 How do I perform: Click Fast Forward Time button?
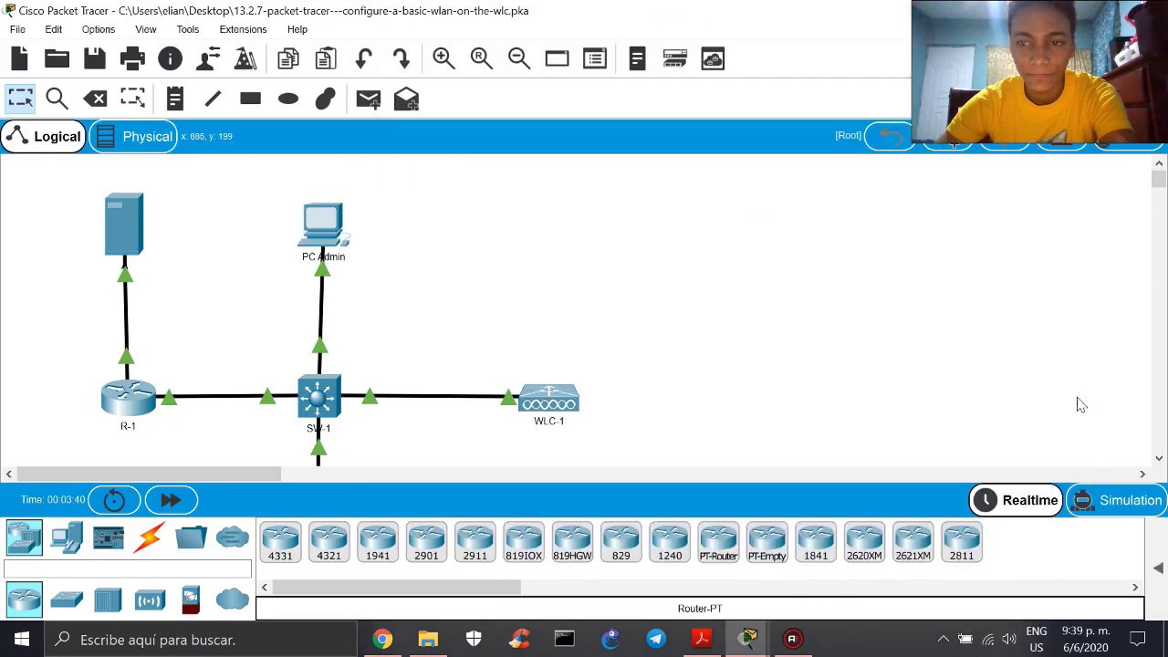coord(171,500)
